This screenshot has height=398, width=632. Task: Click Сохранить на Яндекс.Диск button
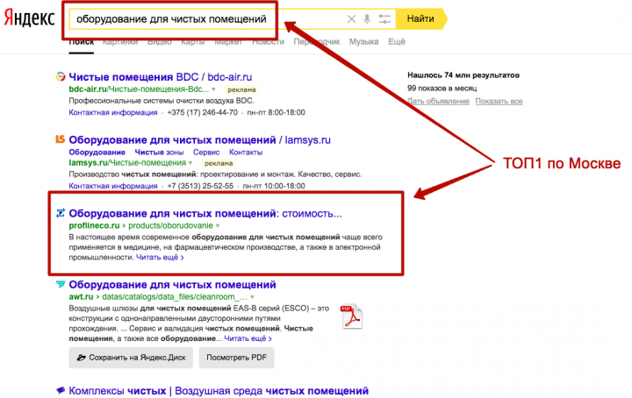click(x=131, y=358)
